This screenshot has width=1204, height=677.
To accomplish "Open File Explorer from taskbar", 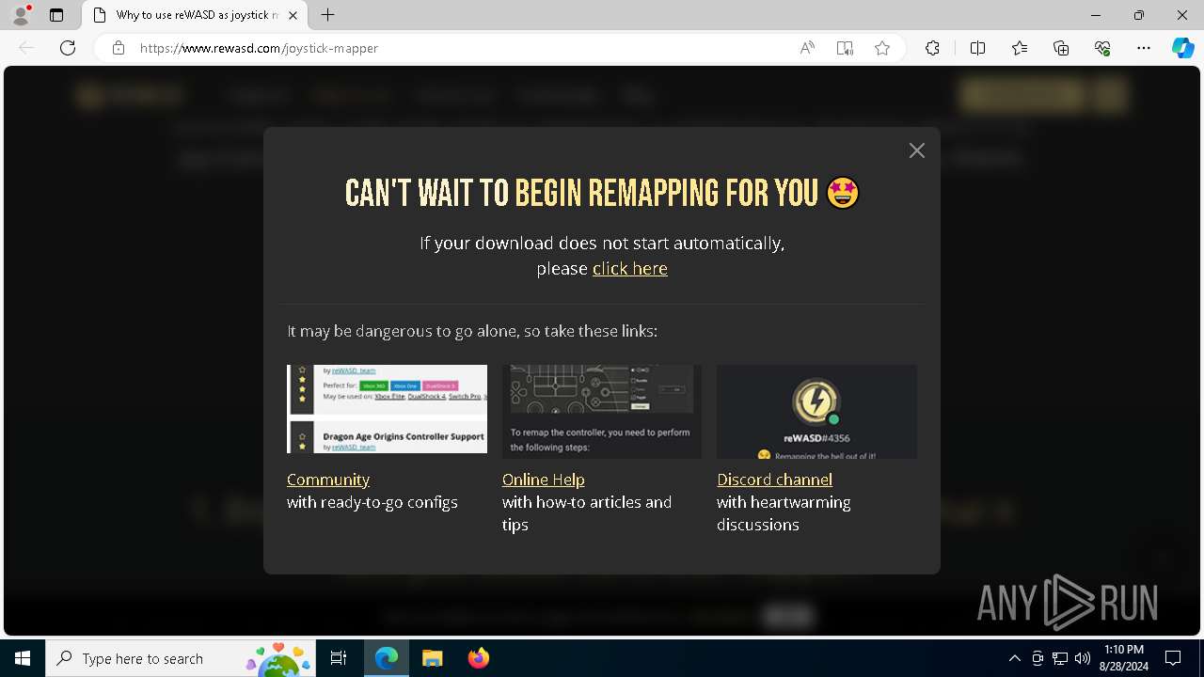I will [432, 658].
